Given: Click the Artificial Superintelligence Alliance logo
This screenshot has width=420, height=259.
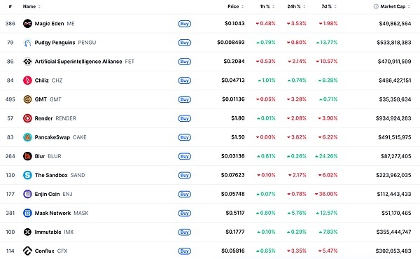Looking at the screenshot, I should (x=27, y=62).
